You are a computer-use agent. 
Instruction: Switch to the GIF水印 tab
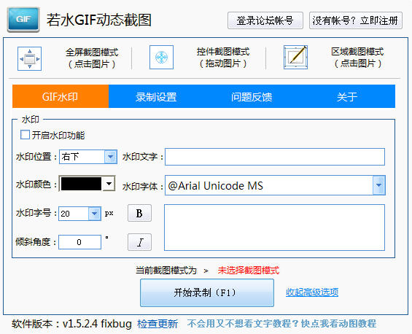[x=61, y=96]
